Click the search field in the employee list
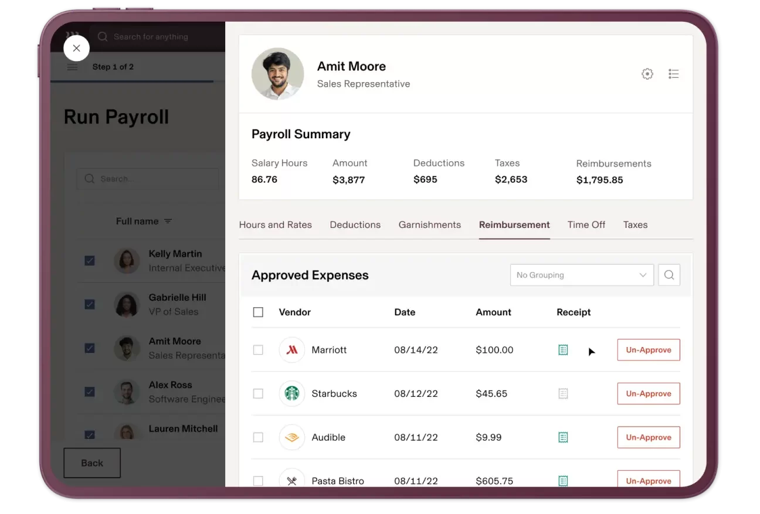Viewport: 760px width, 514px height. click(x=148, y=178)
